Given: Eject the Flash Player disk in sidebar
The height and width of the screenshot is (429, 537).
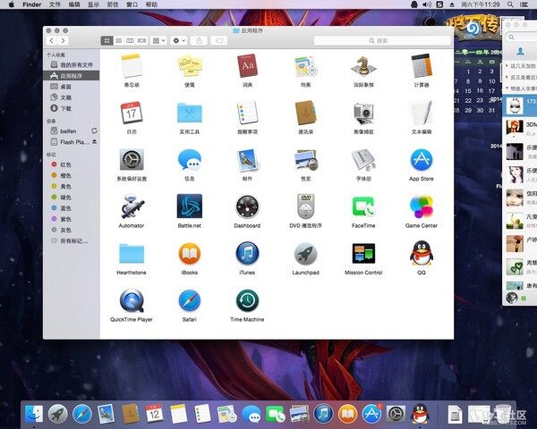Looking at the screenshot, I should point(94,141).
